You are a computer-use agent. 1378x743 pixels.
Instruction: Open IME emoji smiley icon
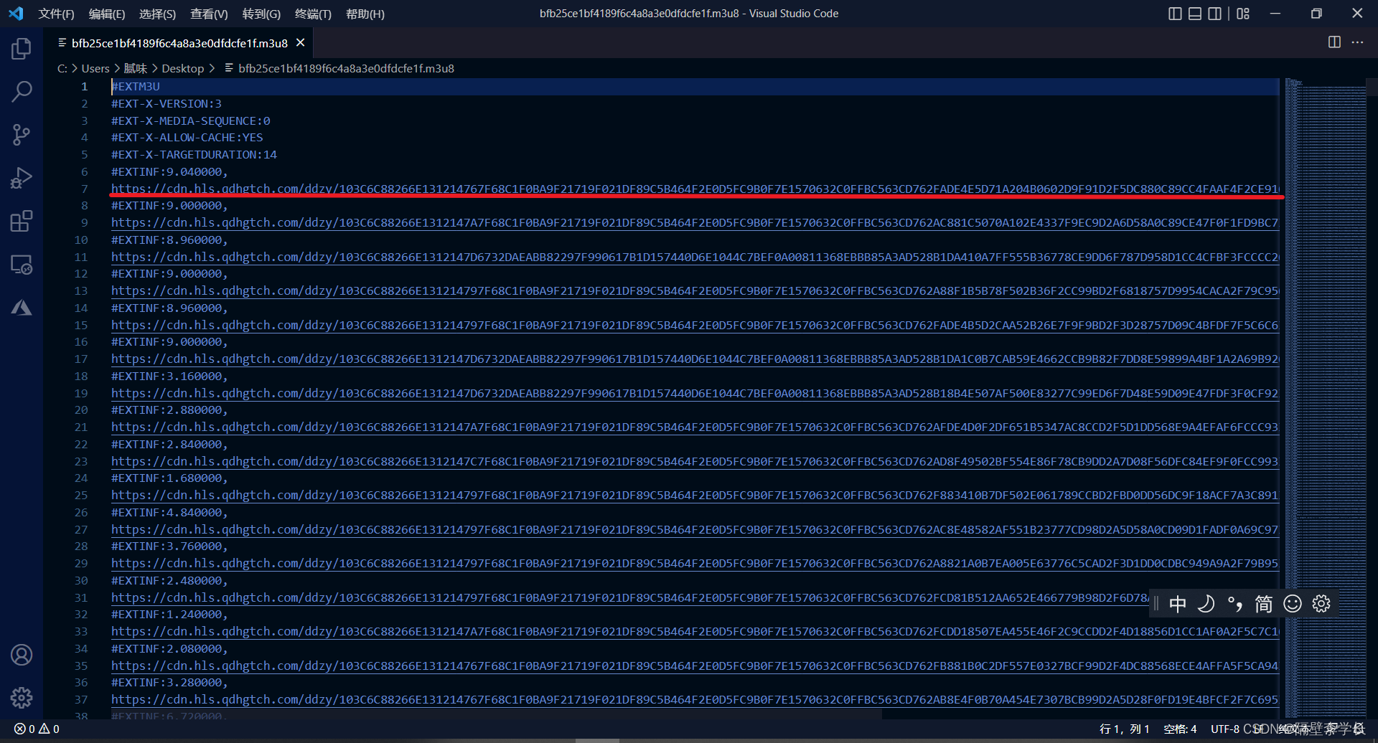pyautogui.click(x=1293, y=604)
